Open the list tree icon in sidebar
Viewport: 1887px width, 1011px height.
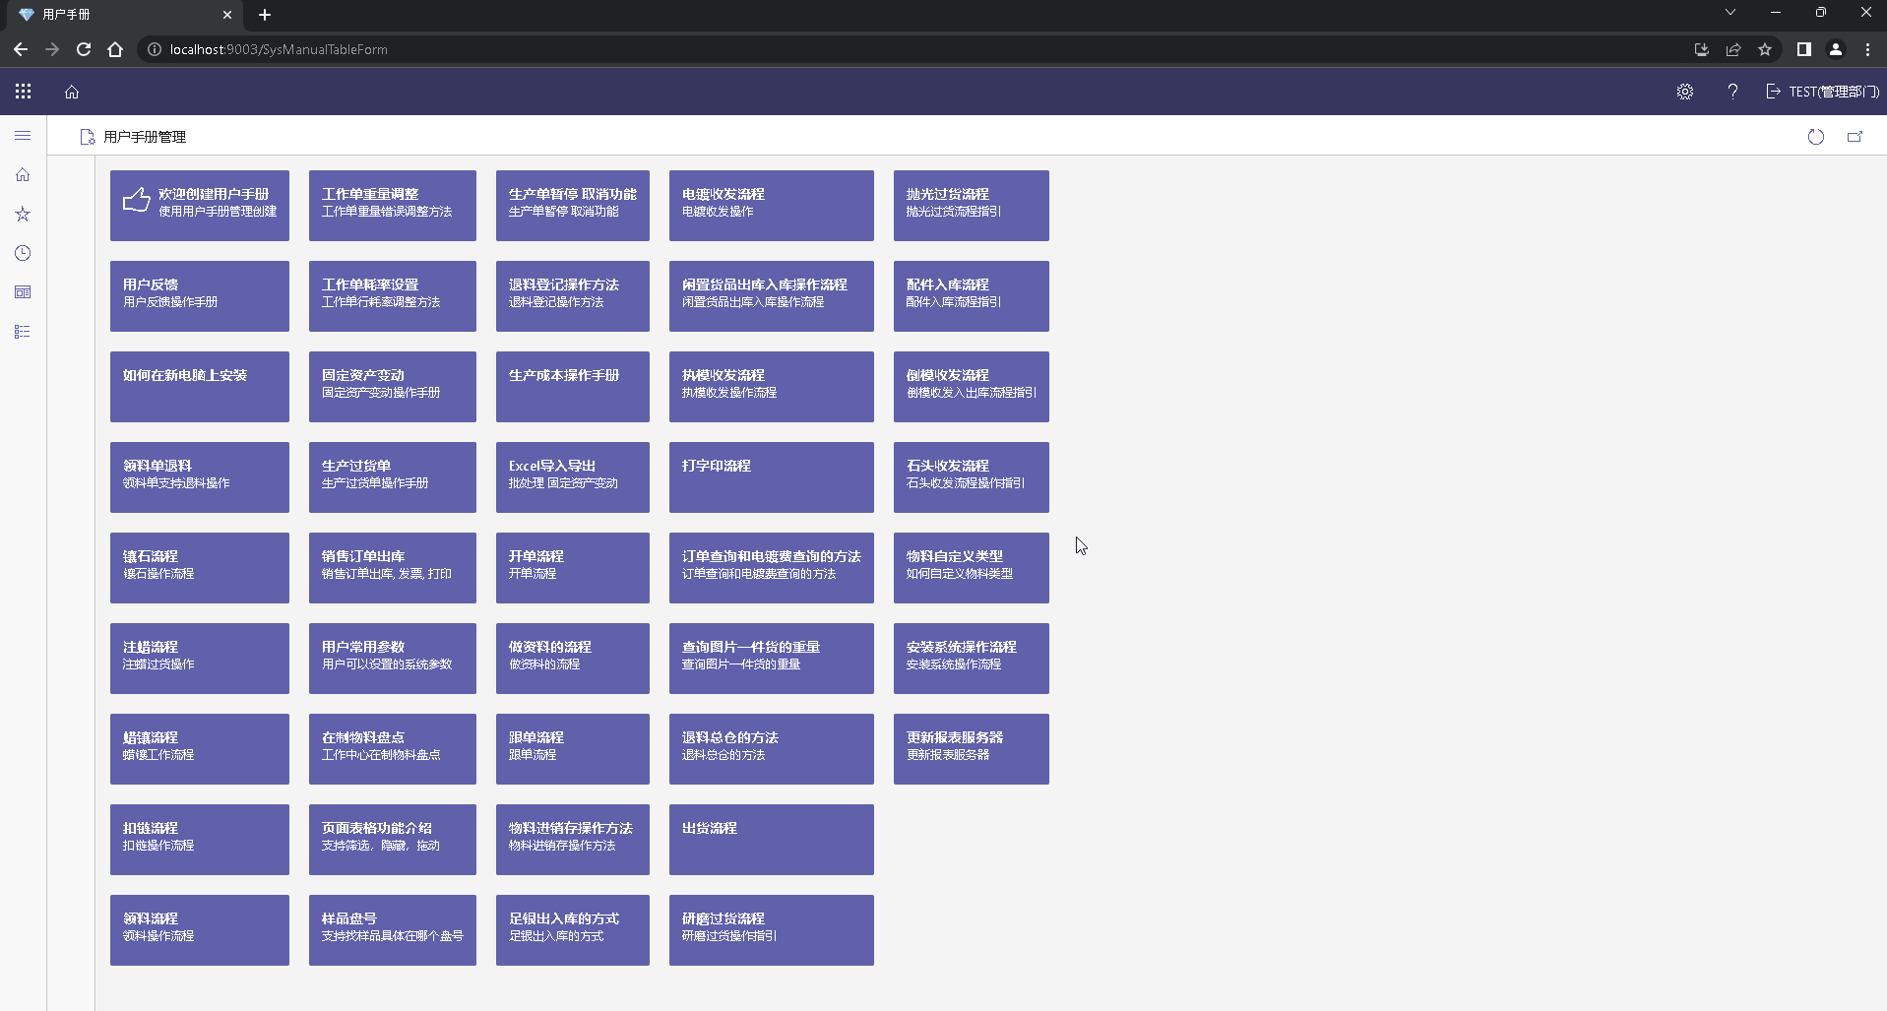[x=23, y=332]
